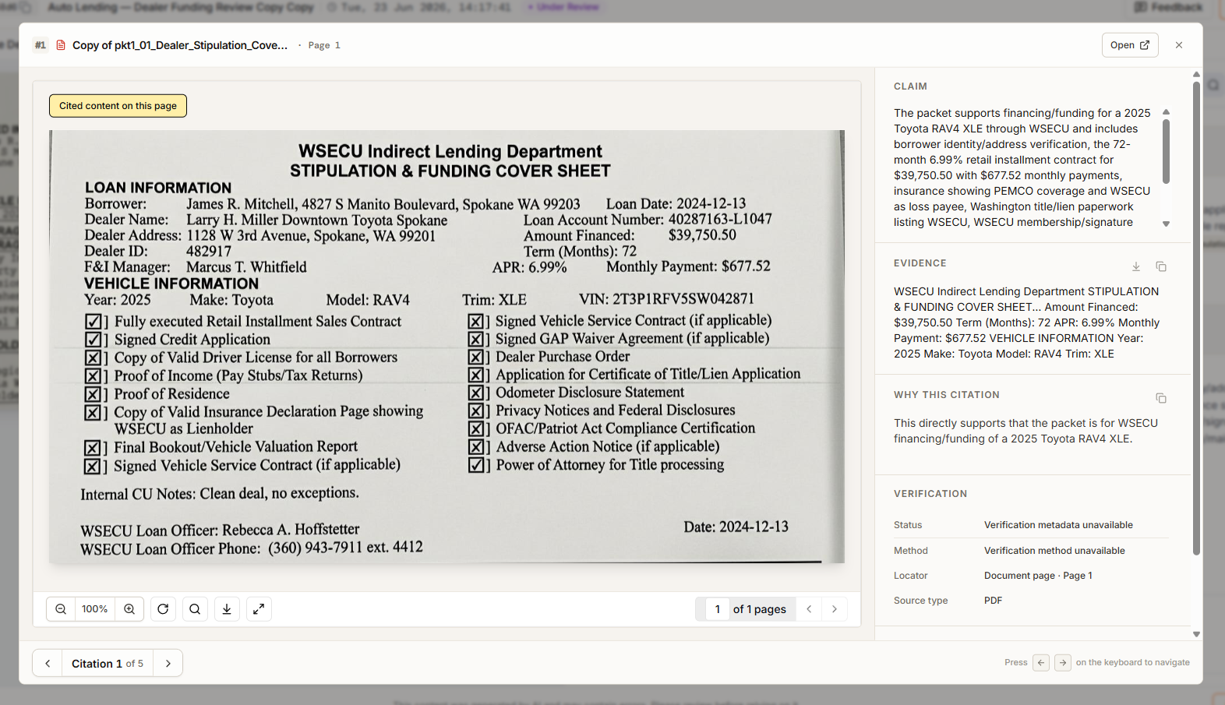Click the Cited content on this page badge

118,106
